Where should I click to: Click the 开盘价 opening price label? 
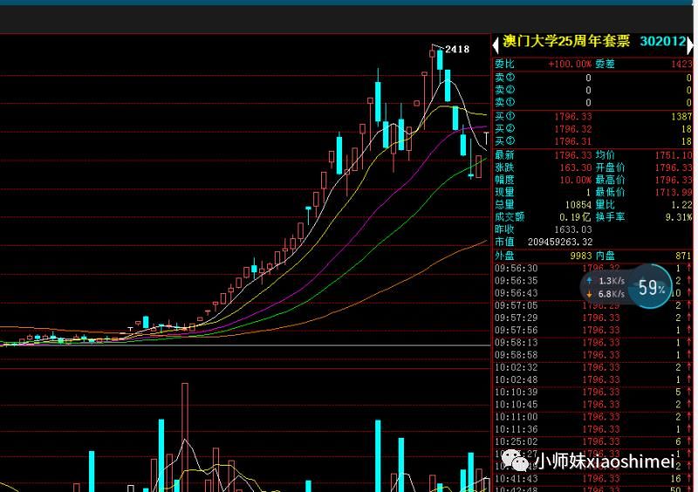click(610, 167)
